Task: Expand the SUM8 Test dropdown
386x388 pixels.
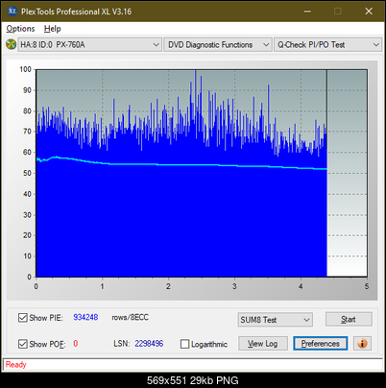Action: (276, 320)
